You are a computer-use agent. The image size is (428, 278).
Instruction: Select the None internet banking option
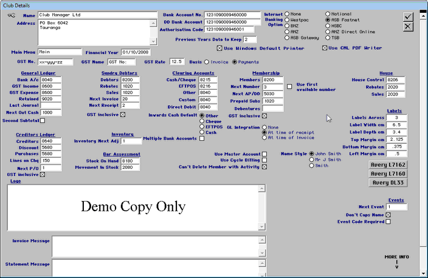point(287,14)
